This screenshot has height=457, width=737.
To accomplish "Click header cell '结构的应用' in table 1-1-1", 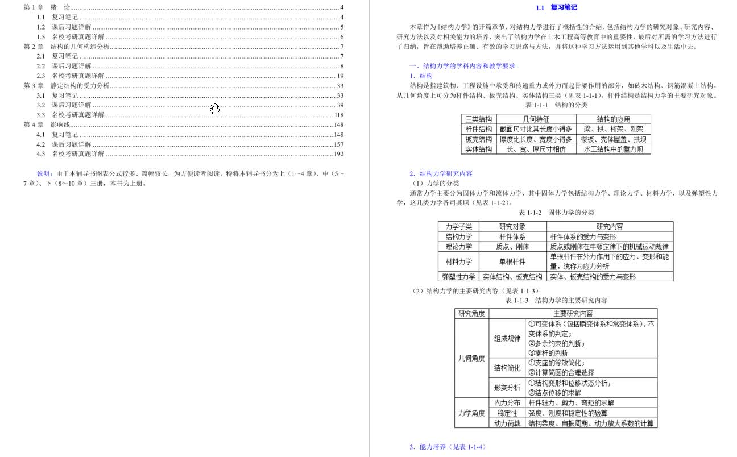I will click(613, 119).
